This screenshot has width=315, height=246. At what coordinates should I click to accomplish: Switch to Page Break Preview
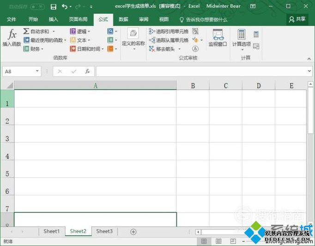pos(233,241)
